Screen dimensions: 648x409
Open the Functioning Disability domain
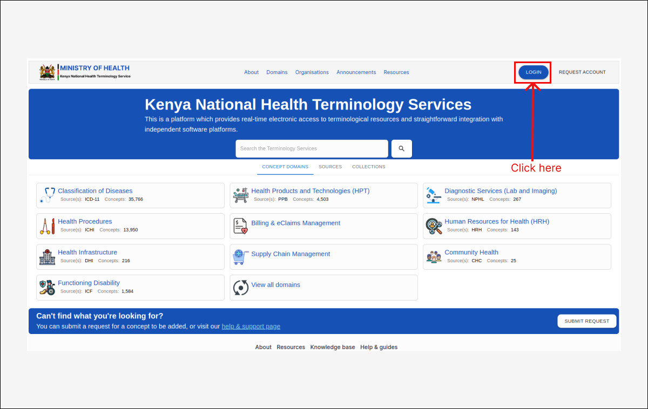(x=89, y=283)
